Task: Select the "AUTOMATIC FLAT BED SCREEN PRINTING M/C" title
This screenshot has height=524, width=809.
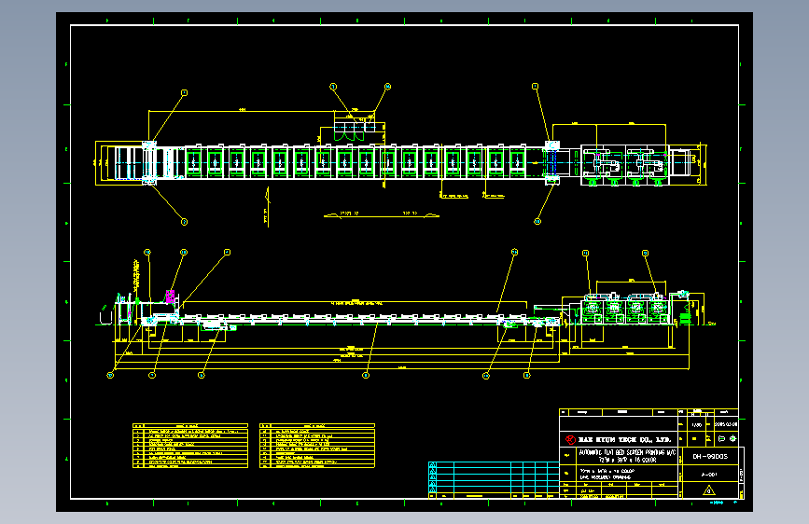Action: [x=627, y=452]
